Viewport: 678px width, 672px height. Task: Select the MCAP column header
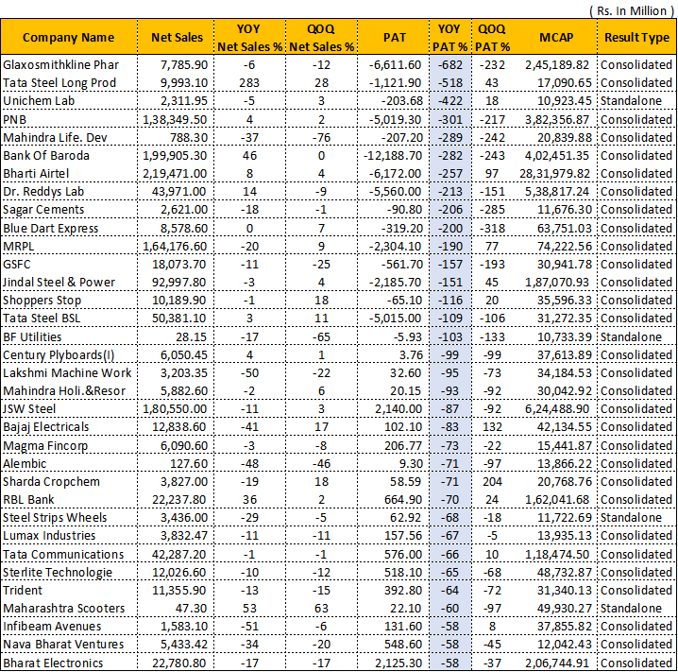pos(556,38)
